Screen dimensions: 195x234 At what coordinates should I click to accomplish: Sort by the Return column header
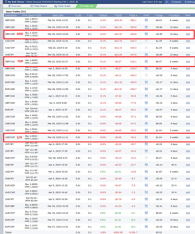pyautogui.click(x=104, y=15)
